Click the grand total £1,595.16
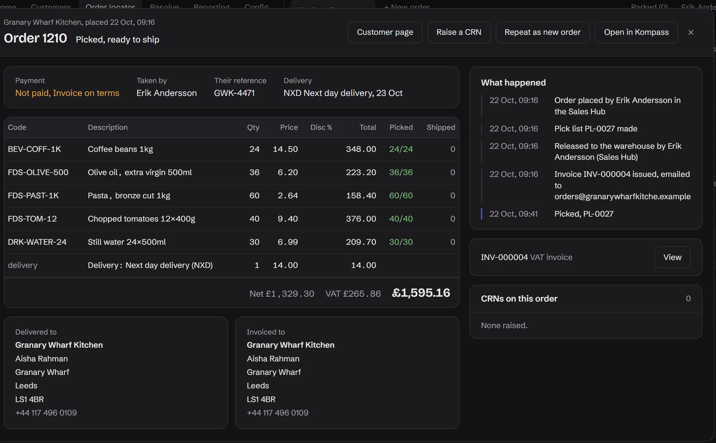The image size is (716, 443). (421, 293)
